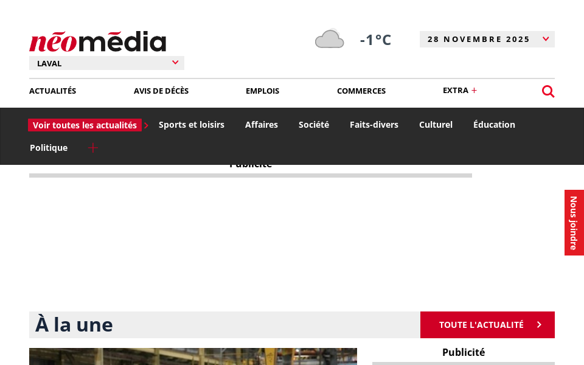The height and width of the screenshot is (365, 584).
Task: Open the Nous joindre side tab
Action: coord(574,223)
